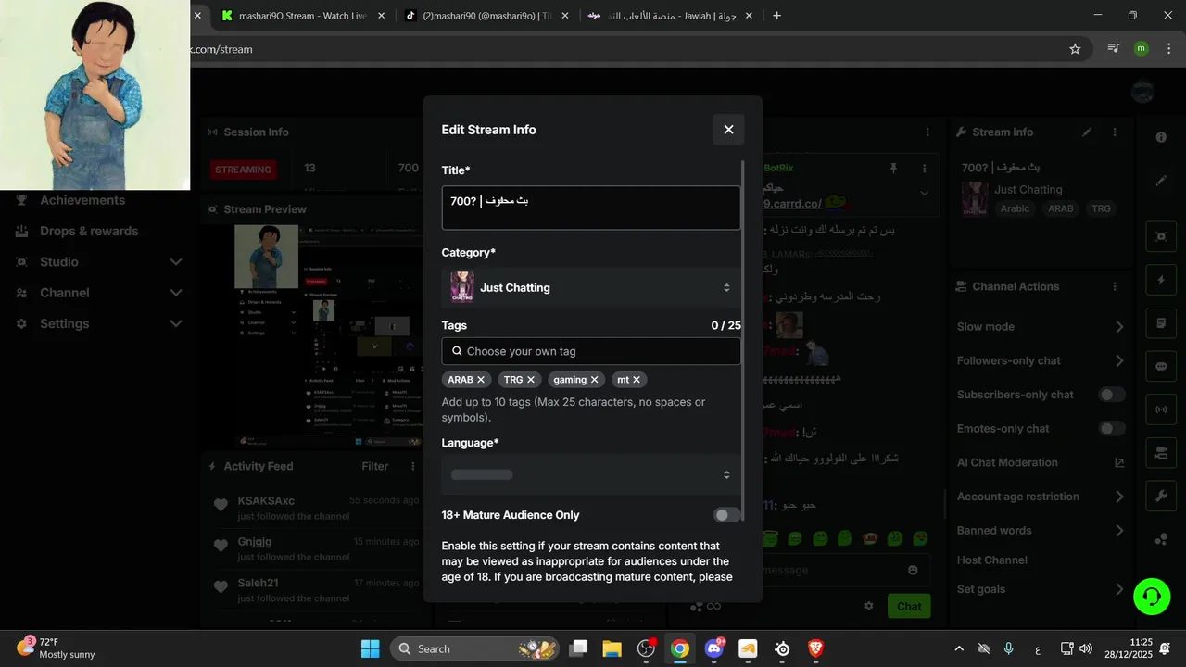Toggle the document icon in right rail

click(x=1161, y=323)
